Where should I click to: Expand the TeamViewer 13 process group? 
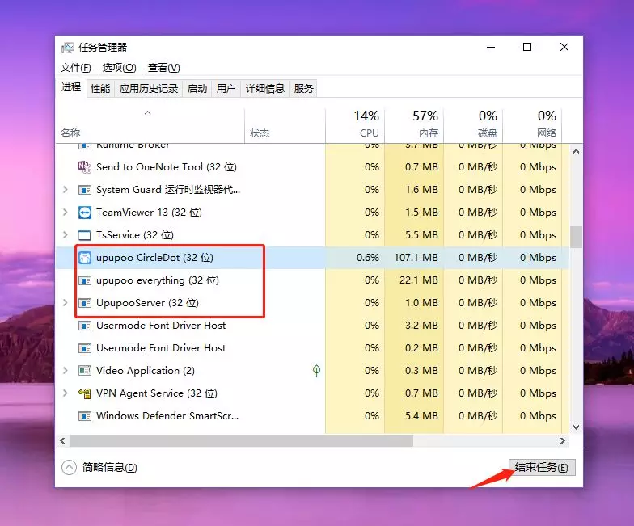click(x=65, y=212)
